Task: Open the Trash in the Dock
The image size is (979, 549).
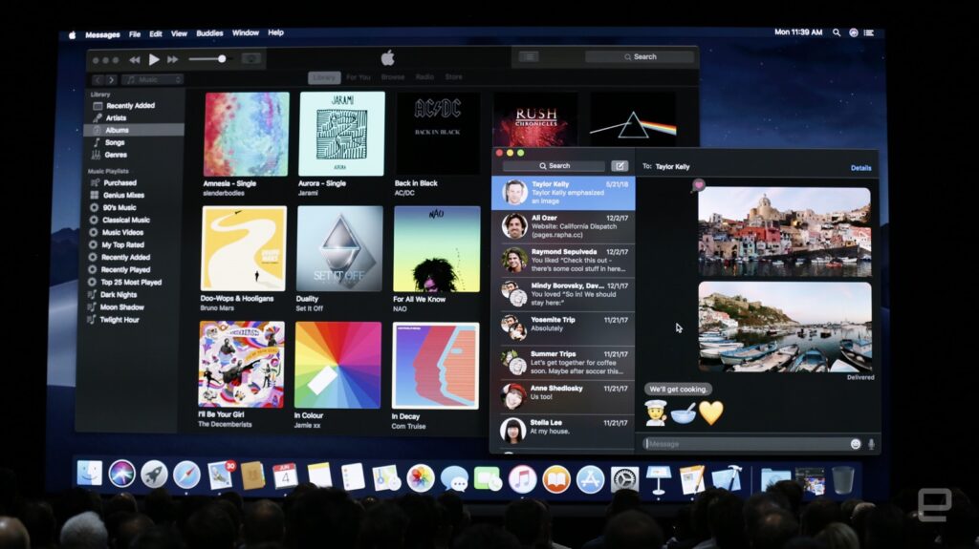Action: coord(843,479)
